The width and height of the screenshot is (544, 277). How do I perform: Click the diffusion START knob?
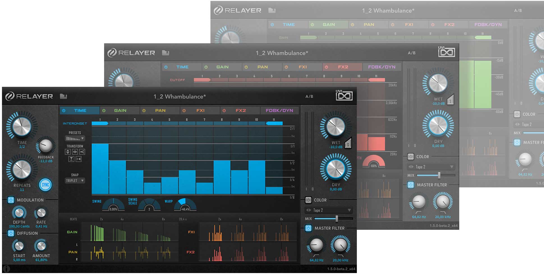(x=19, y=246)
